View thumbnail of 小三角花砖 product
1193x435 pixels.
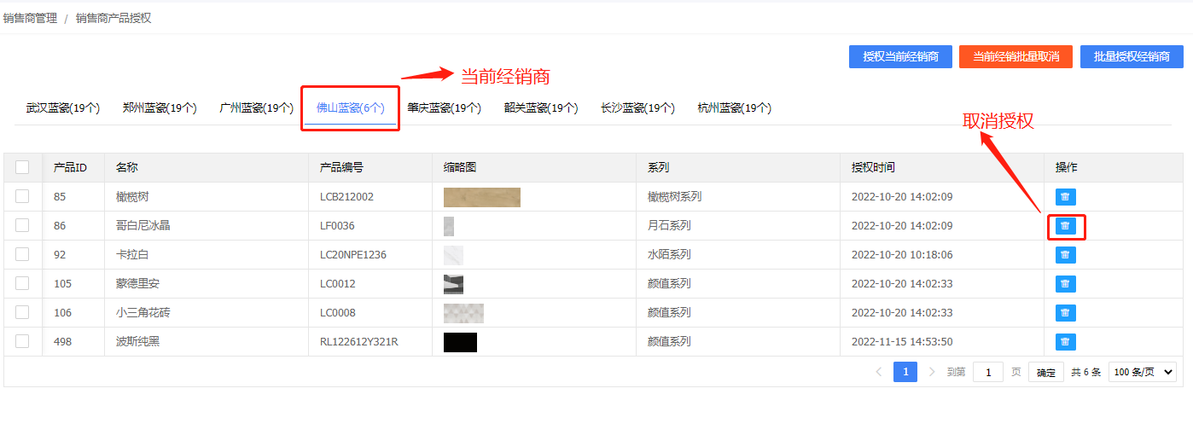463,313
